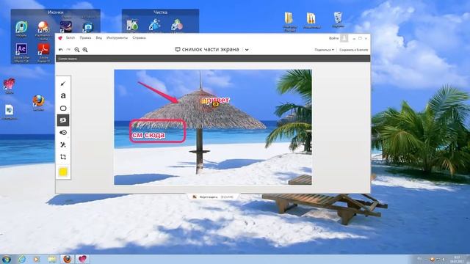Open the yellow color picker swatch
This screenshot has height=264, width=470.
point(63,172)
